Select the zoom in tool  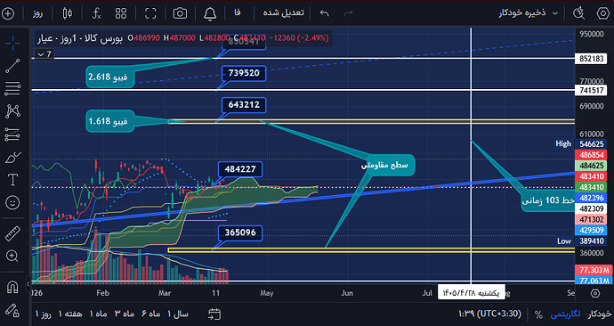(x=12, y=257)
